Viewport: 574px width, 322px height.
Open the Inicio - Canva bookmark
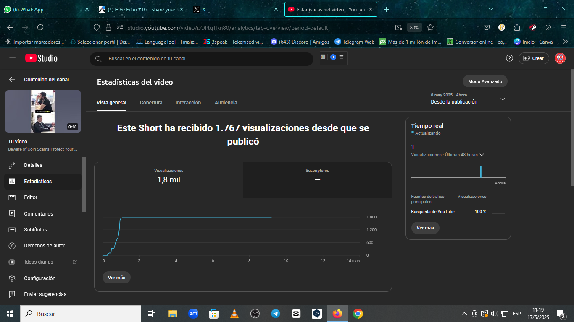(534, 42)
